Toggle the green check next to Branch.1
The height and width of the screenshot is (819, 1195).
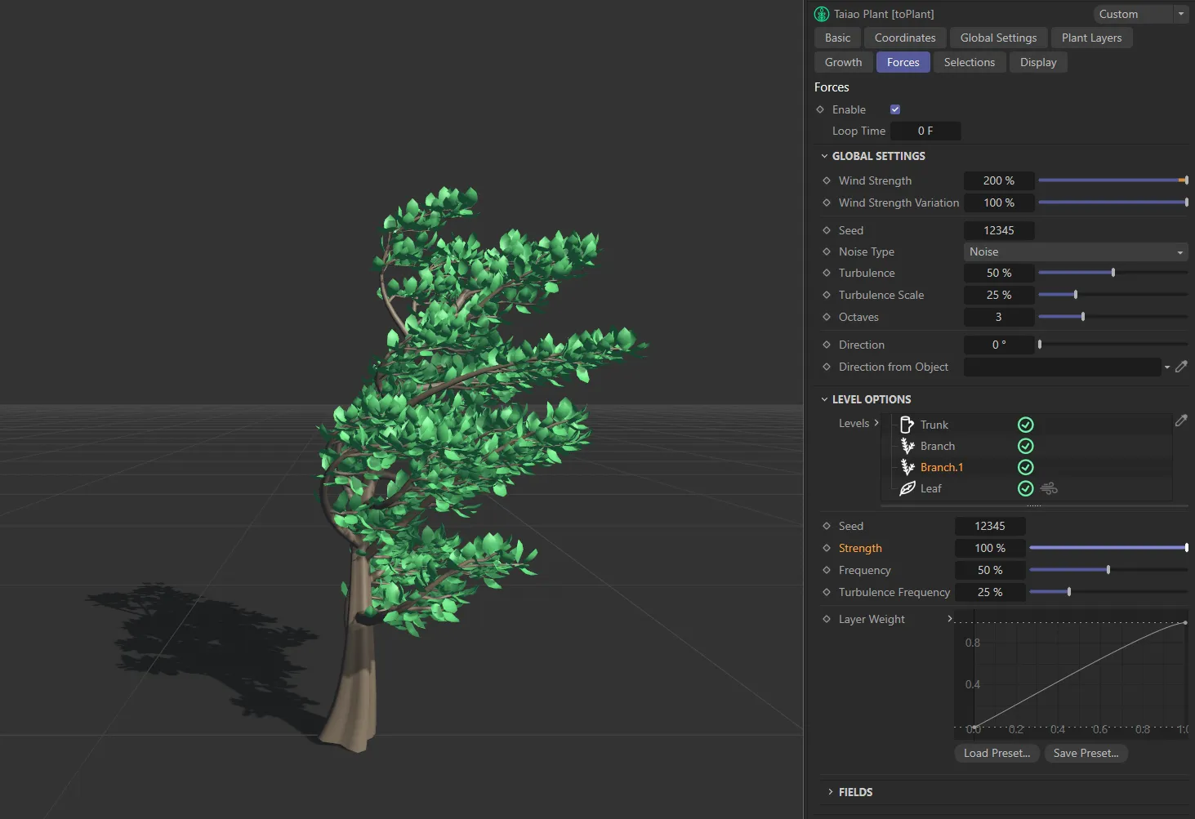click(x=1025, y=467)
